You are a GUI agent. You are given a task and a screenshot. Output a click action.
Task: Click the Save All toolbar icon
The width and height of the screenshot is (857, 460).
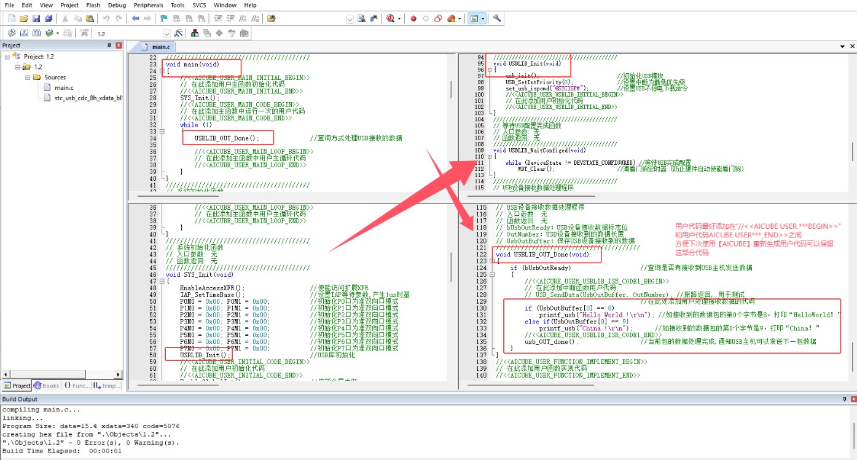[x=49, y=18]
